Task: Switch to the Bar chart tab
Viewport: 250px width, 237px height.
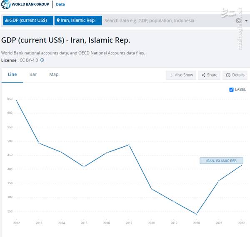Action: (33, 74)
